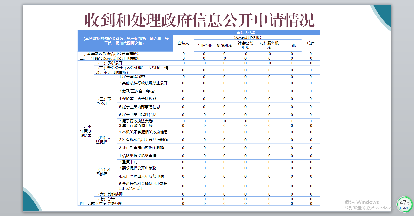Select the 科研机构 column header
The height and width of the screenshot is (216, 414).
(224, 46)
